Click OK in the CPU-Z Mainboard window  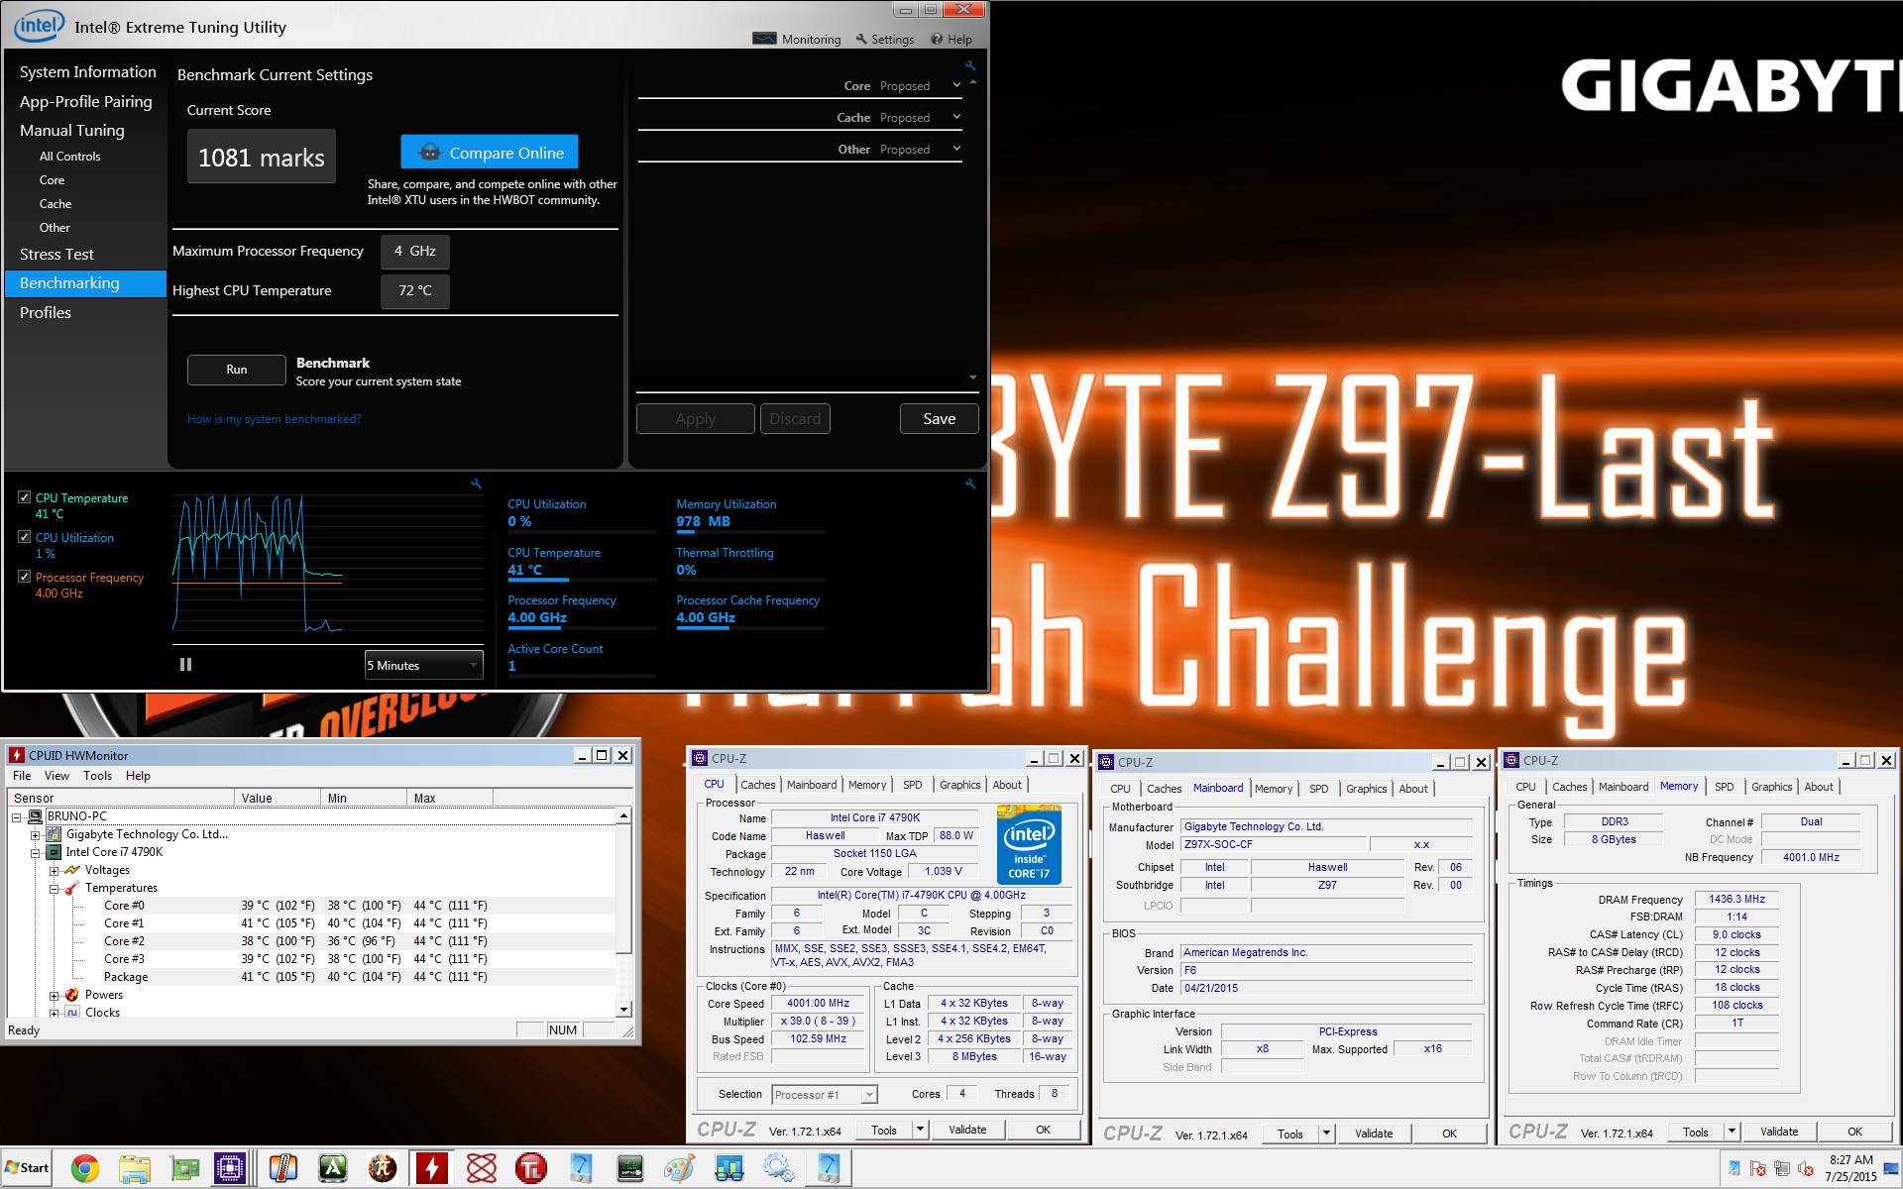[1449, 1134]
